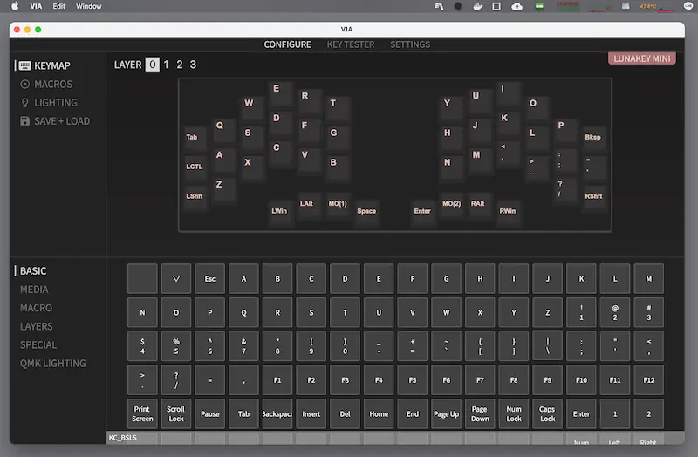698x457 pixels.
Task: Choose the Esc keycode
Action: tap(210, 279)
